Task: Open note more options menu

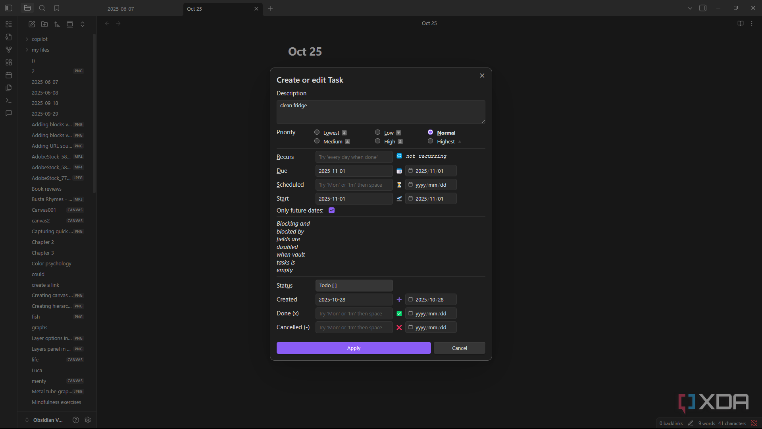Action: pyautogui.click(x=752, y=23)
